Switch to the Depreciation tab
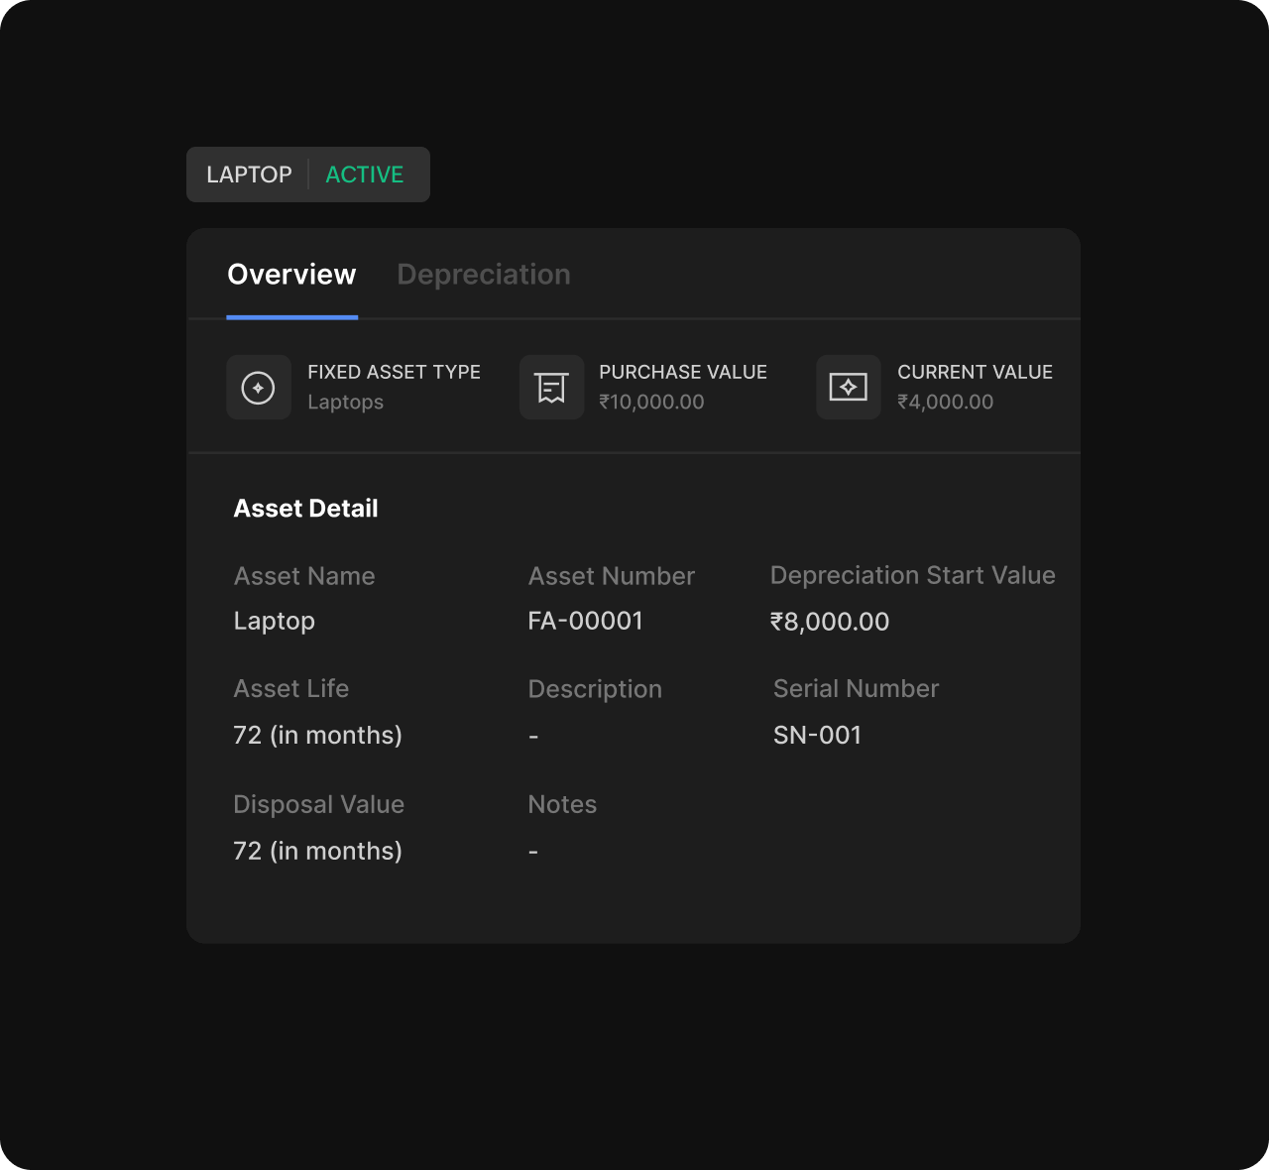This screenshot has width=1269, height=1170. (484, 274)
